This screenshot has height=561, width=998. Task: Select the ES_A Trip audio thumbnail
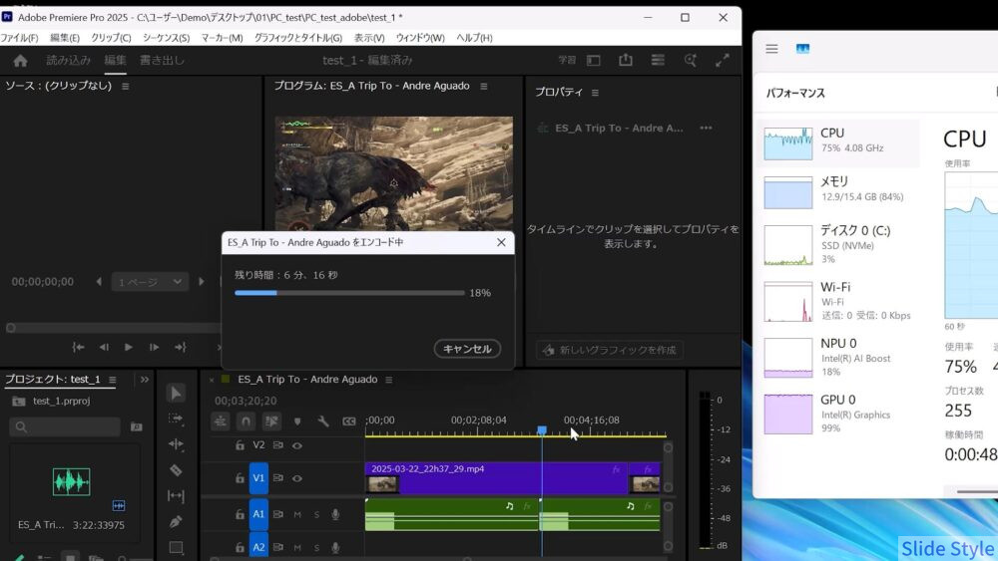[x=71, y=482]
